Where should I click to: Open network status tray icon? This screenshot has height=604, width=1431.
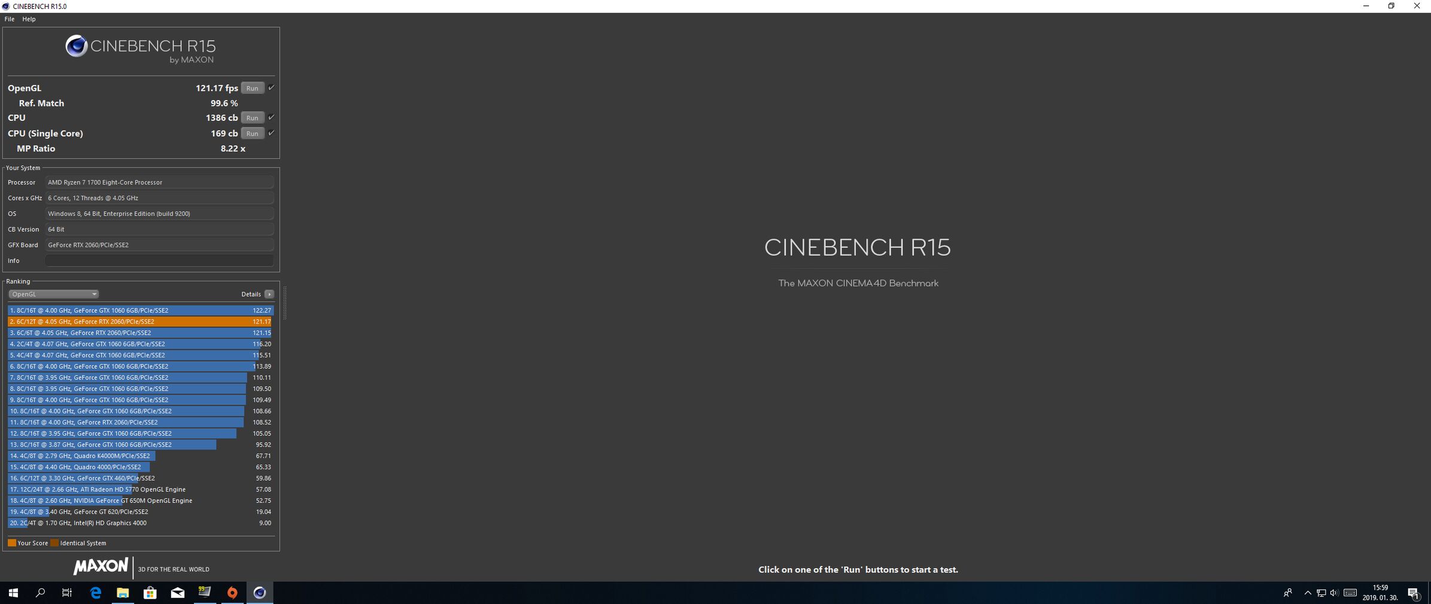coord(1321,593)
